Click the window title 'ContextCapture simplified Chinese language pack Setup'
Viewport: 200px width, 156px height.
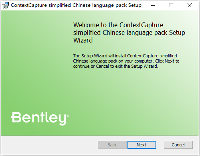coord(76,5)
